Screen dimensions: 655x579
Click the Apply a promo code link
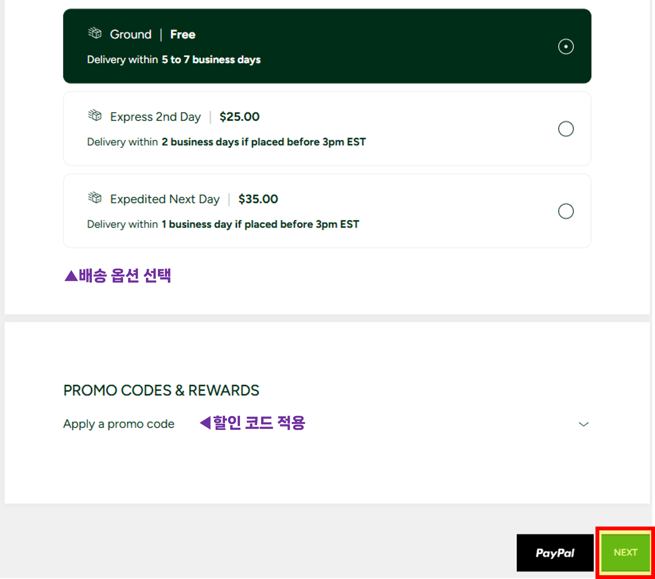[x=118, y=424]
